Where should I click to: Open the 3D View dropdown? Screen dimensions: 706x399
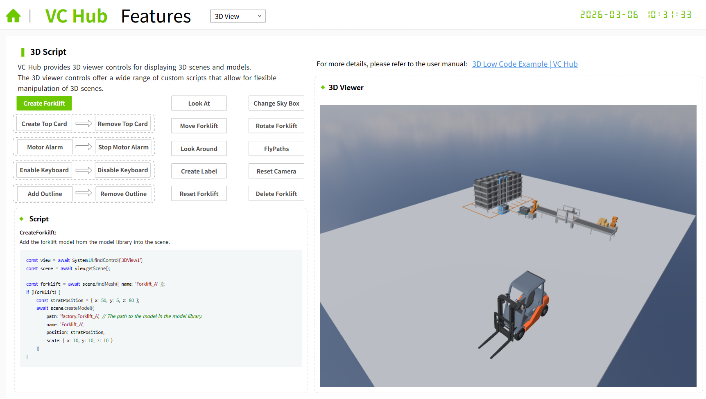point(238,16)
